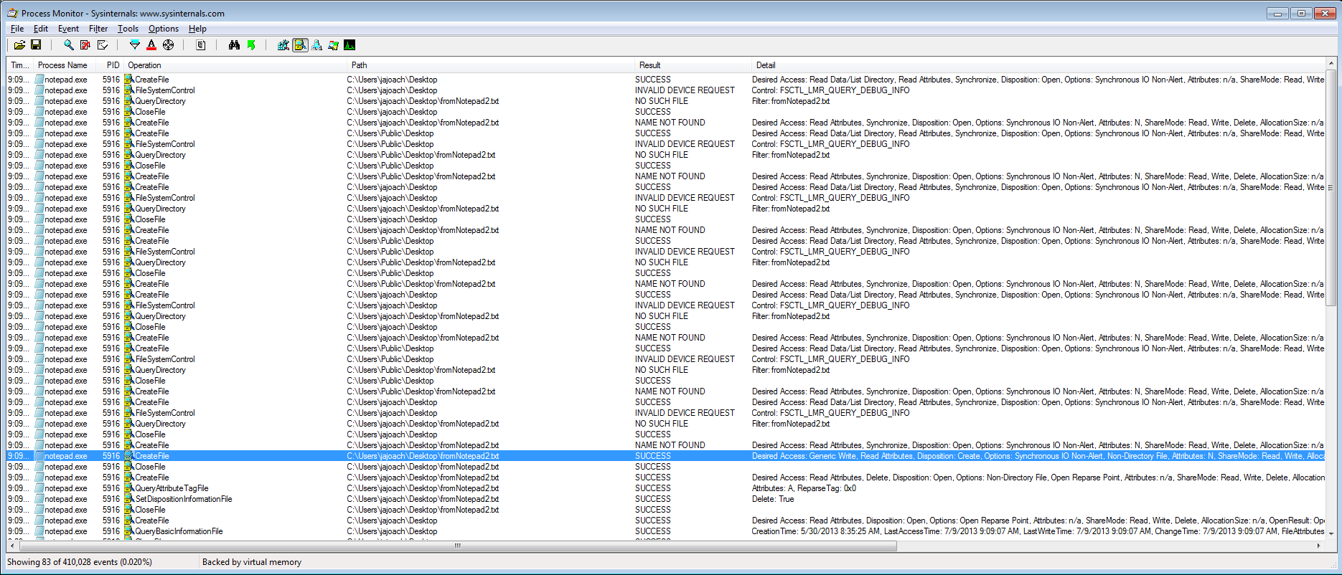1342x575 pixels.
Task: Click the first row's CreateFile operation cell
Action: 152,80
